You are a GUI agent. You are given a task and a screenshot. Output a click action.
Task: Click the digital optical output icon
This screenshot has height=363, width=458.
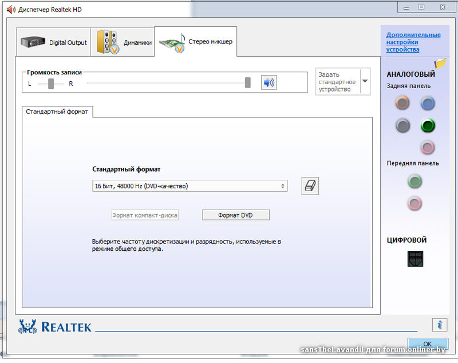tap(415, 259)
